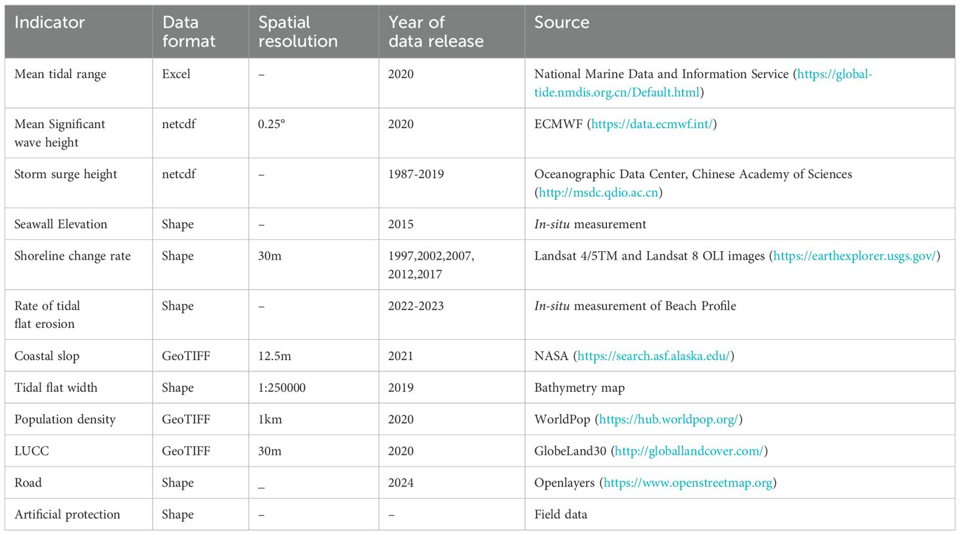Click the Field data source text
The width and height of the screenshot is (960, 535).
(x=560, y=514)
